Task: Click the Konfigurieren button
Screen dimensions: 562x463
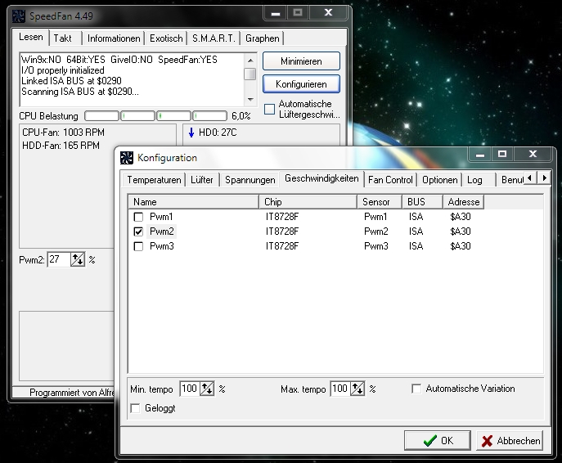Action: point(301,84)
